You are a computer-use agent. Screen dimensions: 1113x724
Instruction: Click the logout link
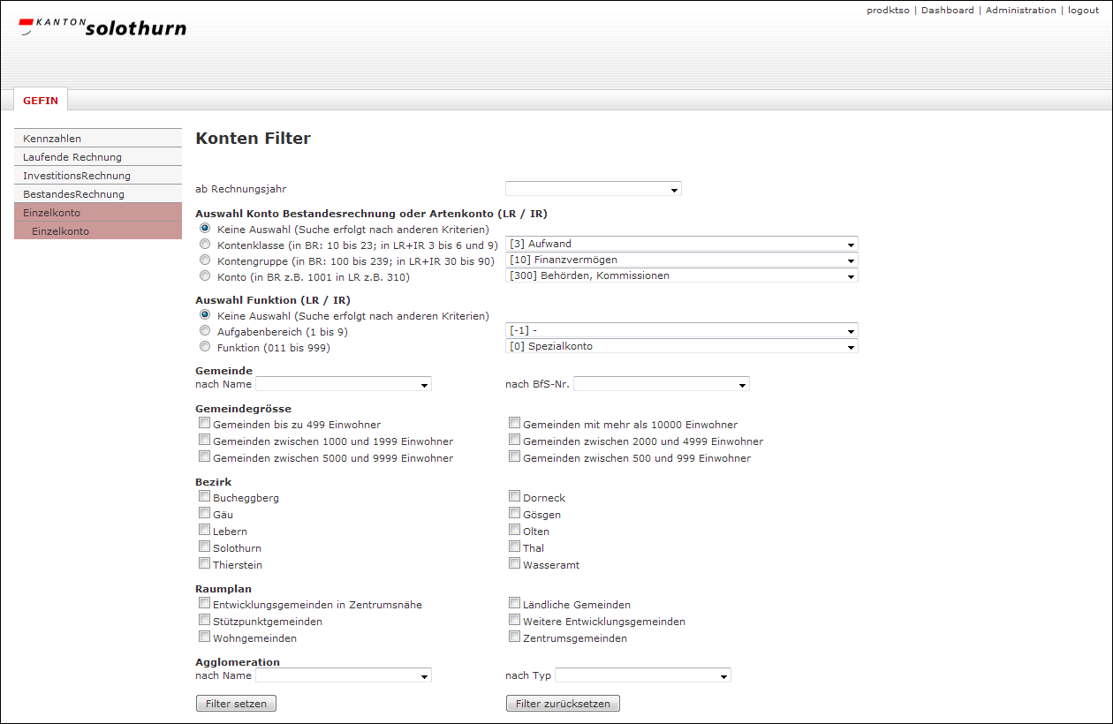(x=1083, y=11)
